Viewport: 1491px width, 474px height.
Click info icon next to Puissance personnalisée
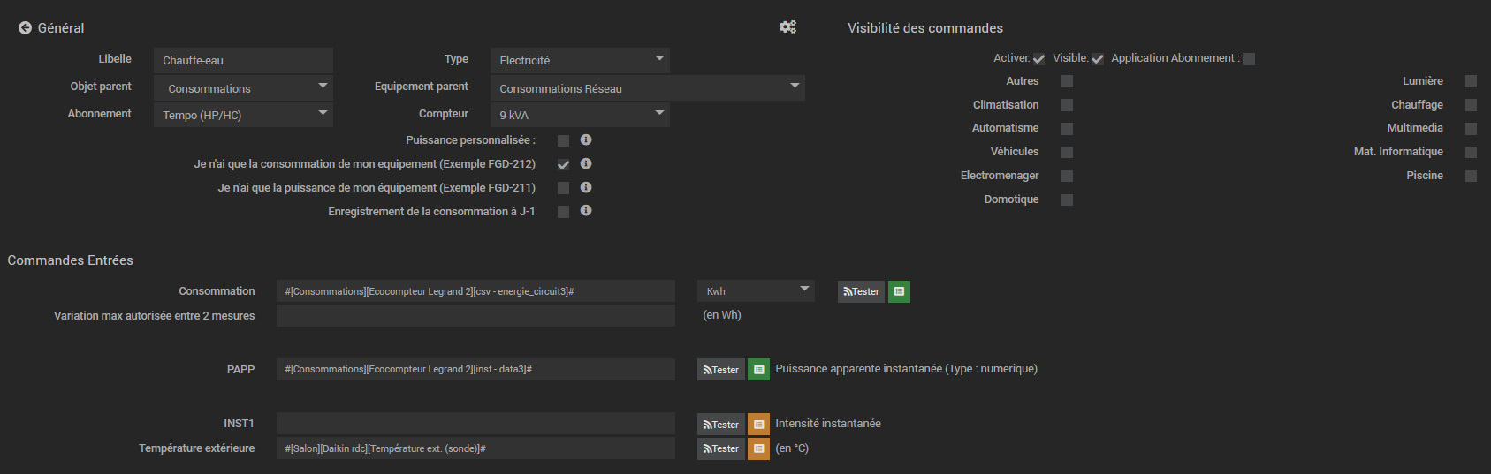[586, 139]
